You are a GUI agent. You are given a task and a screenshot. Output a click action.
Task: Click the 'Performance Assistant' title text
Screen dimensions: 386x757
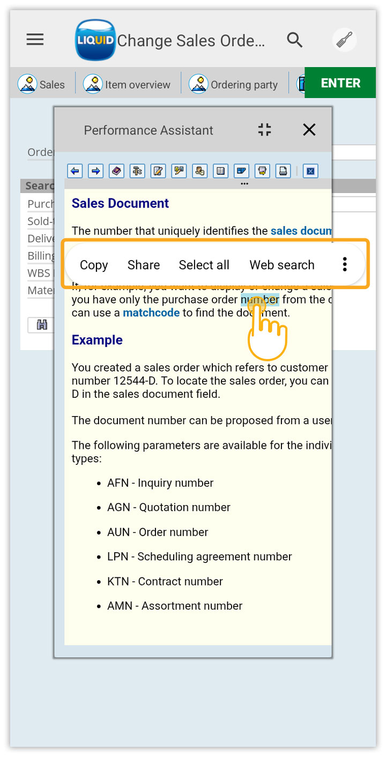click(x=149, y=130)
